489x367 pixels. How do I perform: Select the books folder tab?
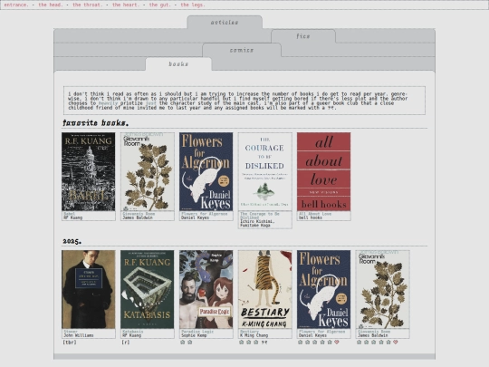point(178,64)
